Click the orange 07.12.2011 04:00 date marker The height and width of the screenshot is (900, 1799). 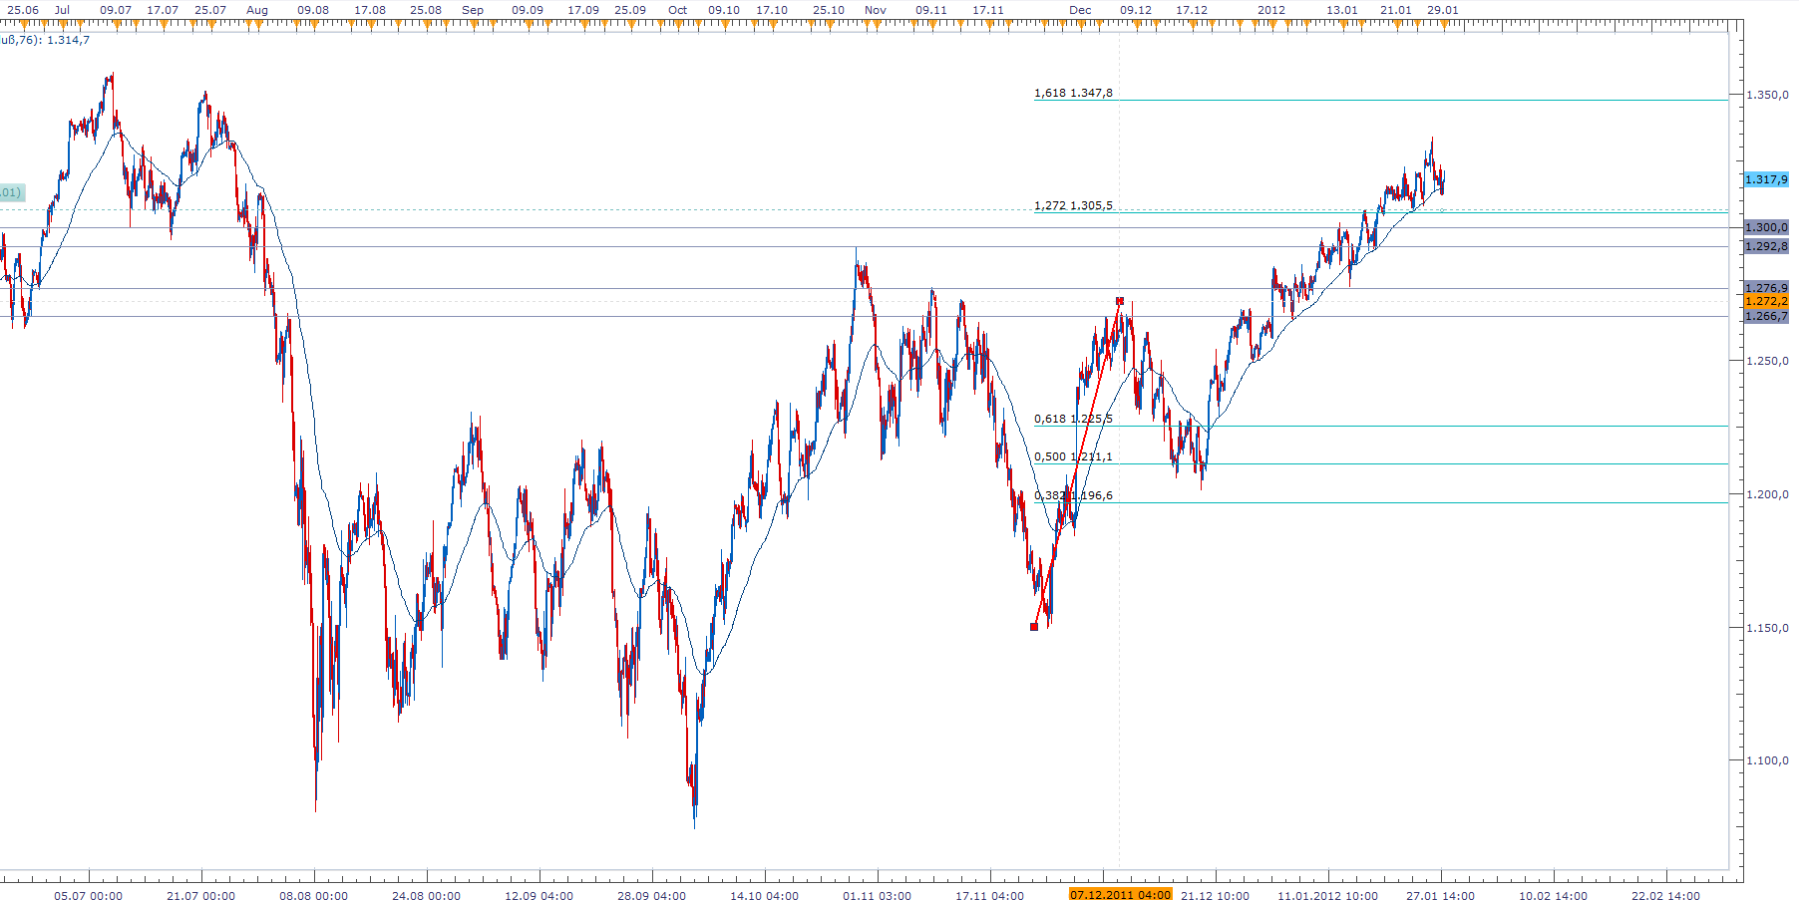click(x=1120, y=895)
